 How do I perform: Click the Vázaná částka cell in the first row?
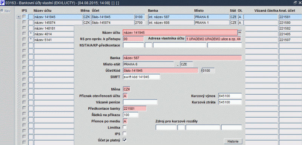[x=260, y=17]
